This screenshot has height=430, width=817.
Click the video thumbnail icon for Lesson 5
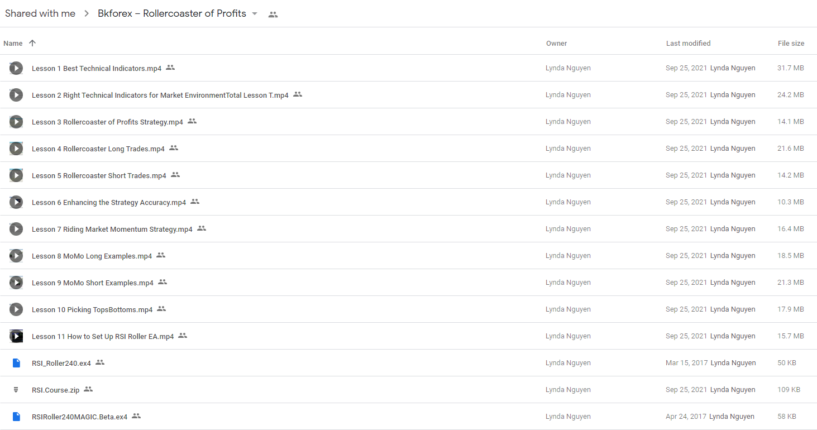[x=16, y=175]
